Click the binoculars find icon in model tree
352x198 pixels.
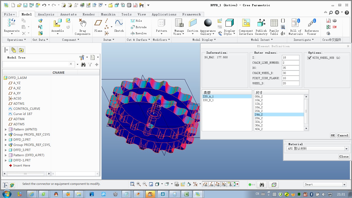tap(83, 64)
